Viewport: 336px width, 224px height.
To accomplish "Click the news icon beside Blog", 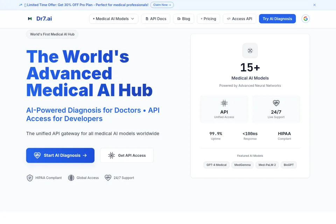I will coord(179,19).
